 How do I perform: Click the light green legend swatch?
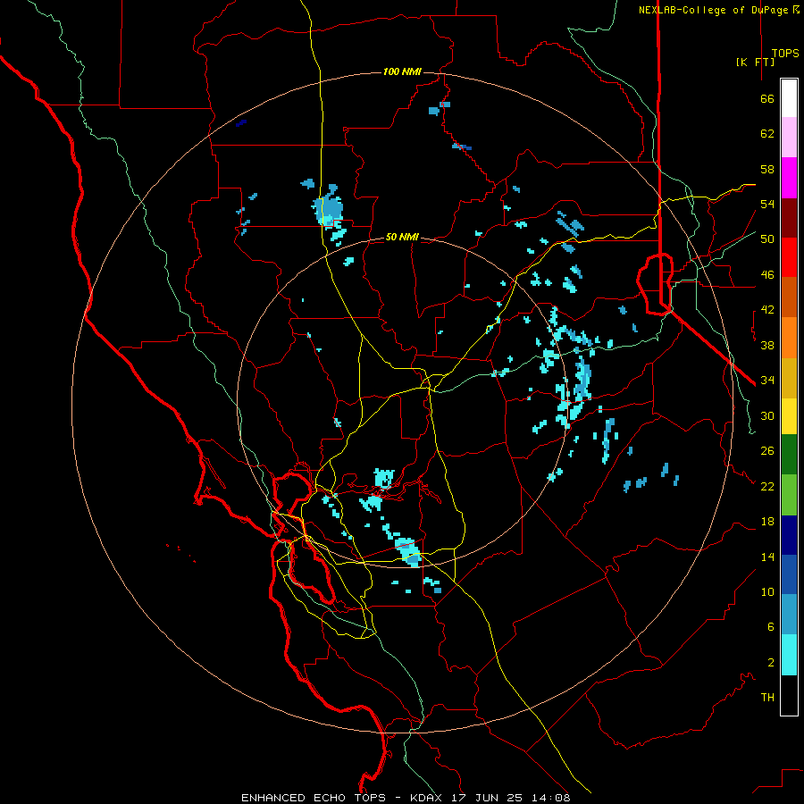[x=789, y=495]
